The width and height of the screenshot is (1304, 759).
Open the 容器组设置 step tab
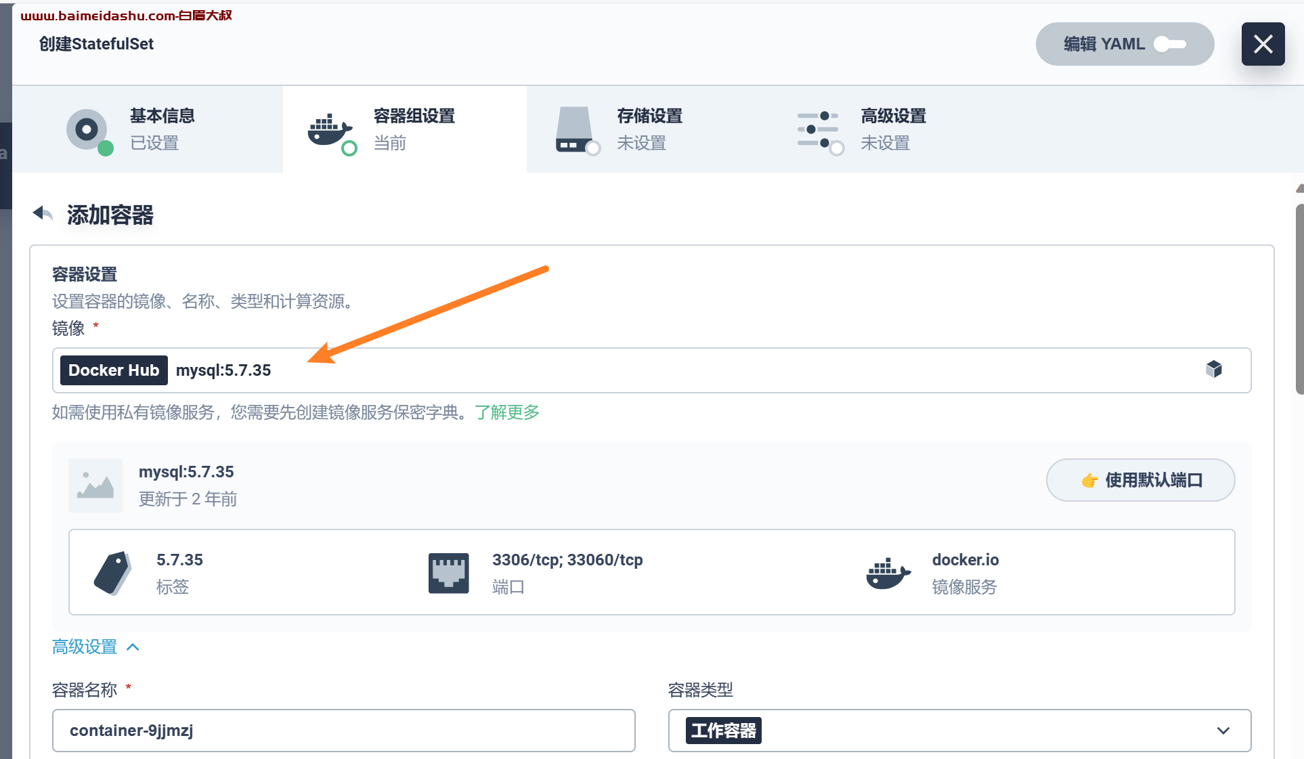pos(405,129)
